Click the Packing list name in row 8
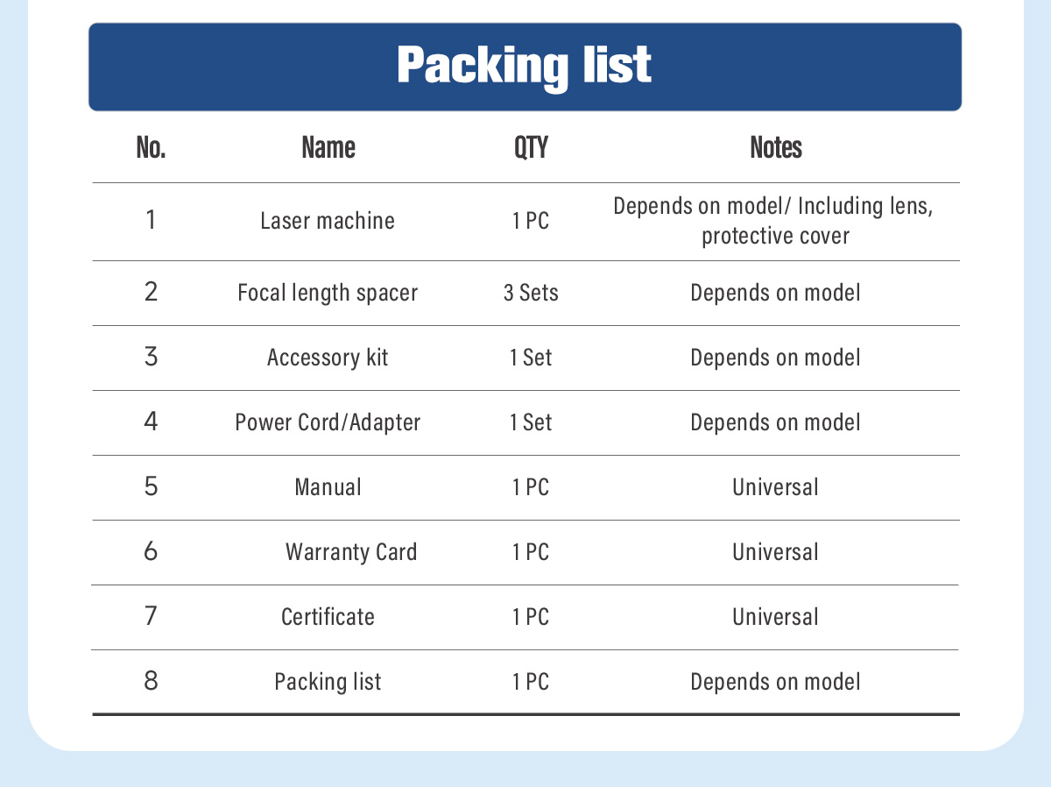 coord(328,682)
